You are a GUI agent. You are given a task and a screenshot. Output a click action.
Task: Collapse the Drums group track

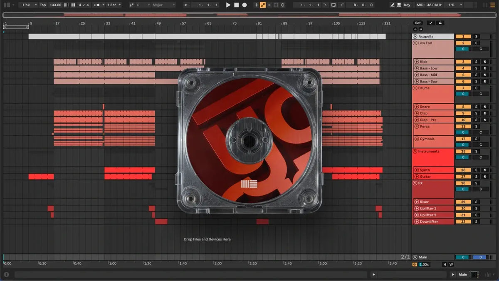pos(415,88)
